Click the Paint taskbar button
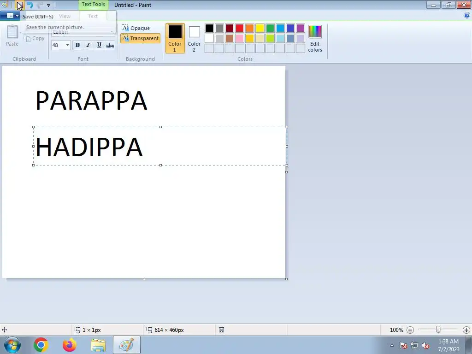This screenshot has width=472, height=354. coord(126,345)
